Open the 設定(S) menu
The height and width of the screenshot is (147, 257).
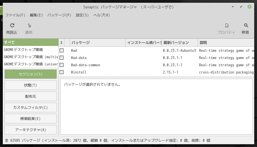click(82, 15)
